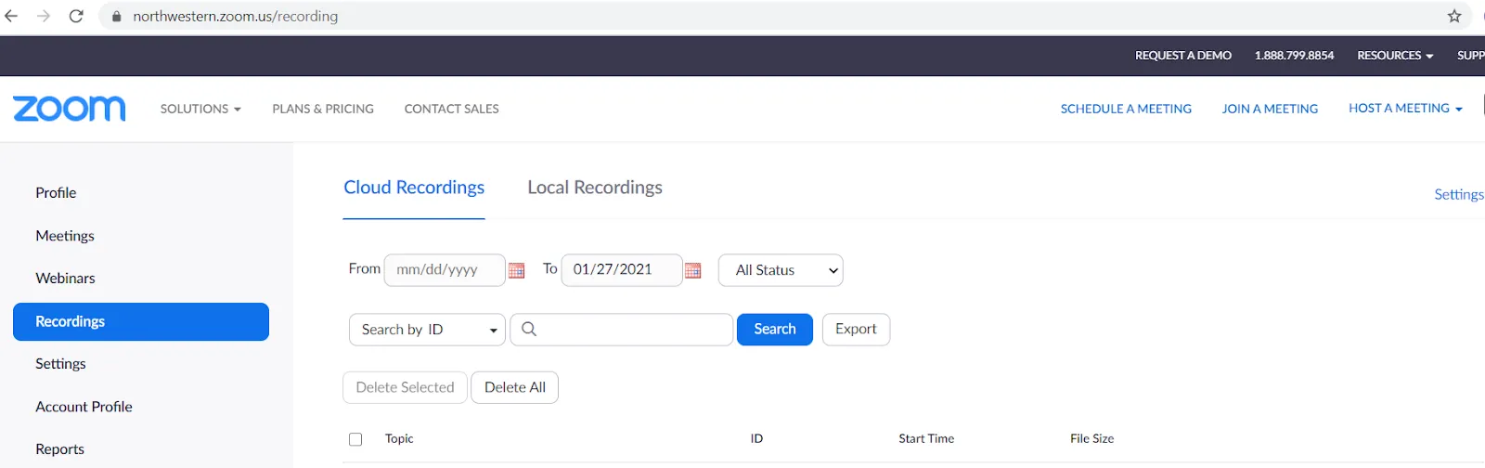The height and width of the screenshot is (468, 1485).
Task: Click the From date input field
Action: pos(445,270)
